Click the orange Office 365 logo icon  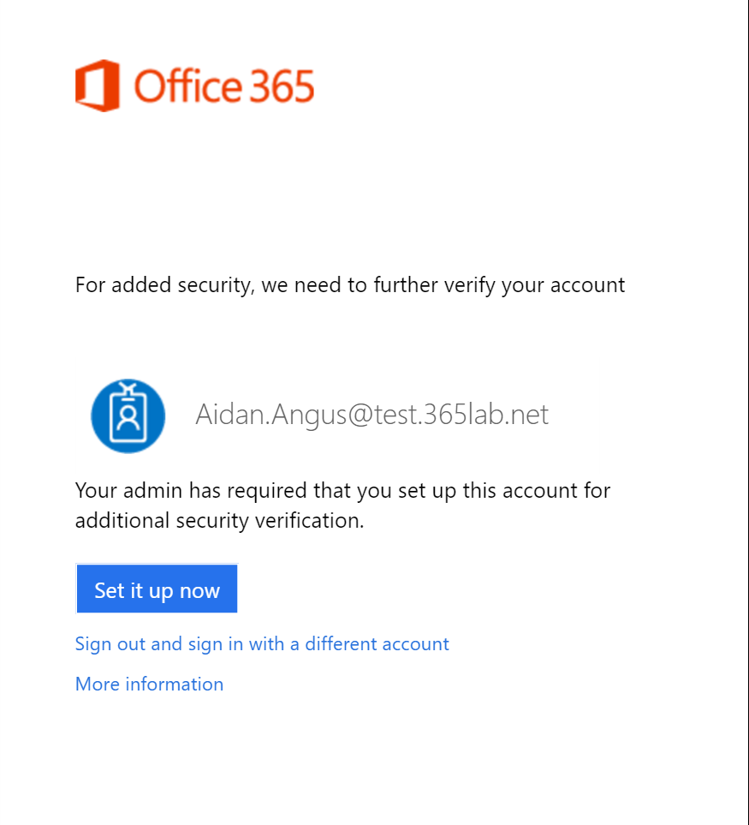point(97,86)
